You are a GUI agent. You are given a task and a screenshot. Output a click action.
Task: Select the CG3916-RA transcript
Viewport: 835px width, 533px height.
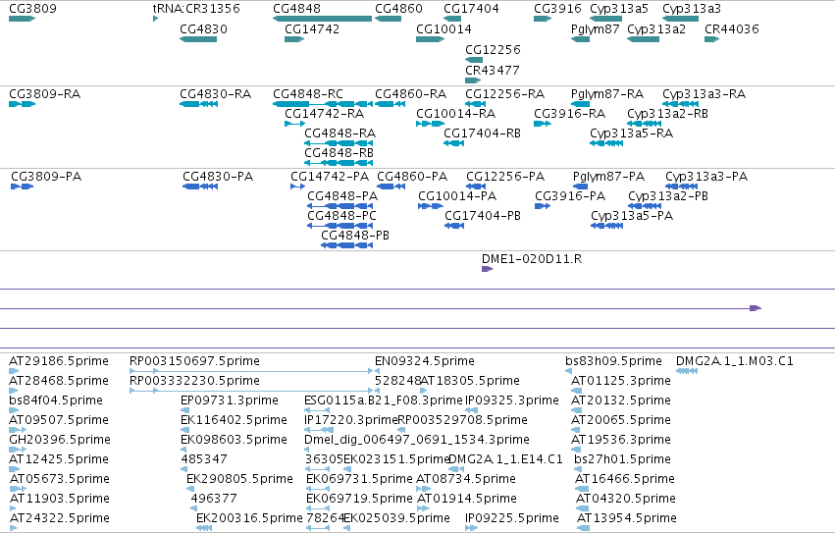[x=543, y=124]
